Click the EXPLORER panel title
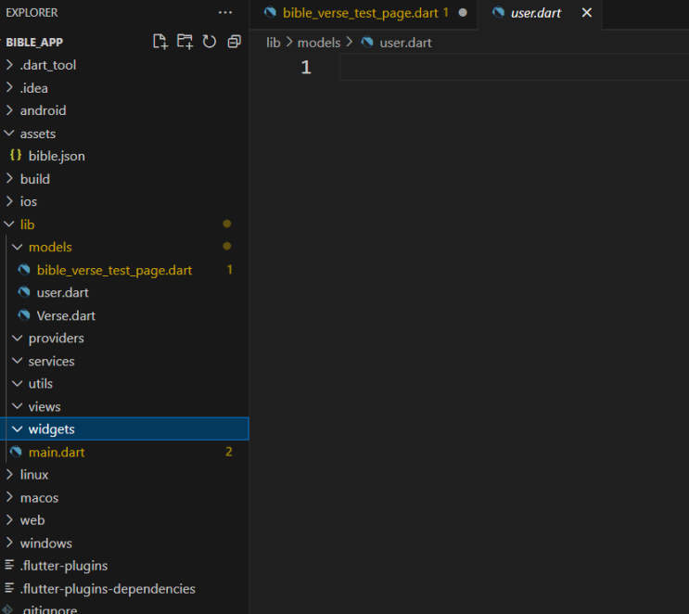 coord(32,13)
